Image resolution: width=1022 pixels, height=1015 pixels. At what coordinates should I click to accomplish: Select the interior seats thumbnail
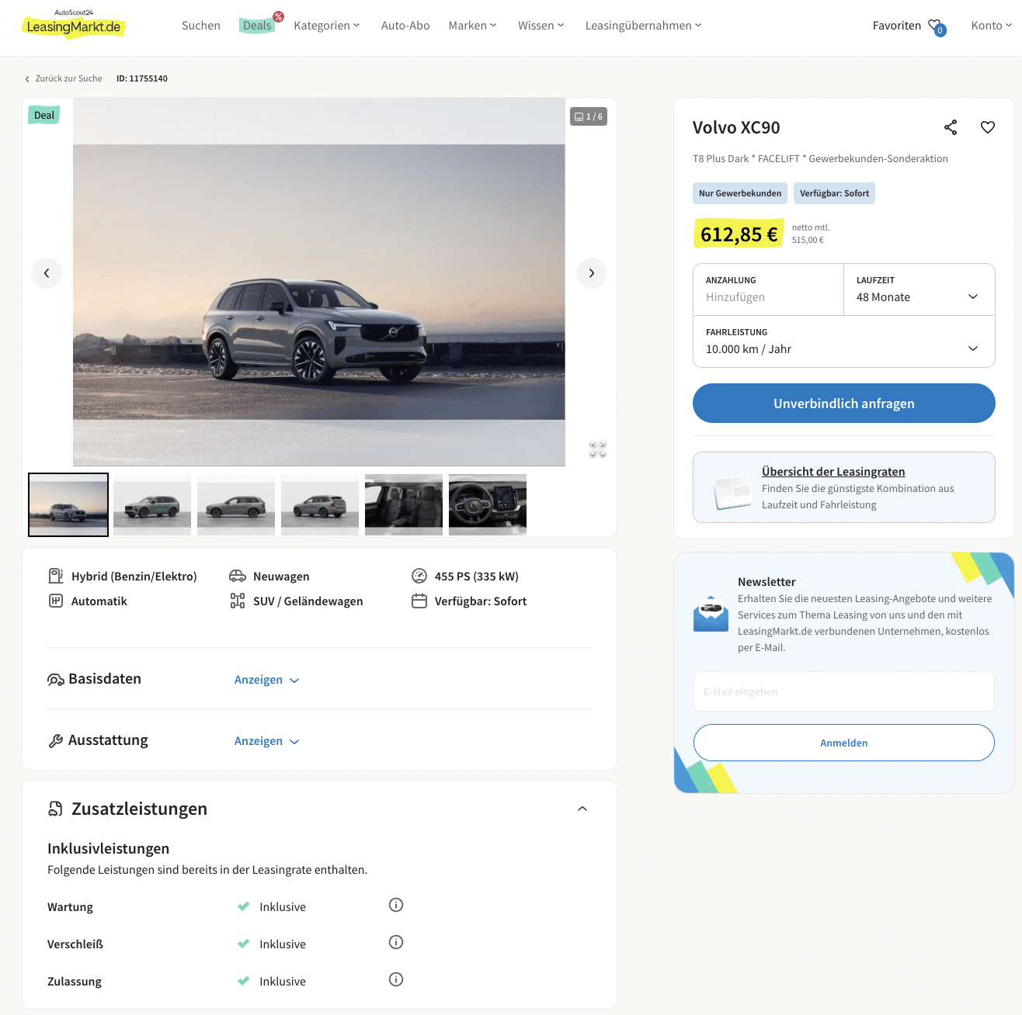click(404, 504)
